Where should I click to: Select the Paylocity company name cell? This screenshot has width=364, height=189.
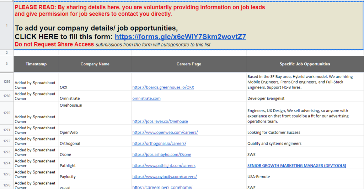[95, 174]
